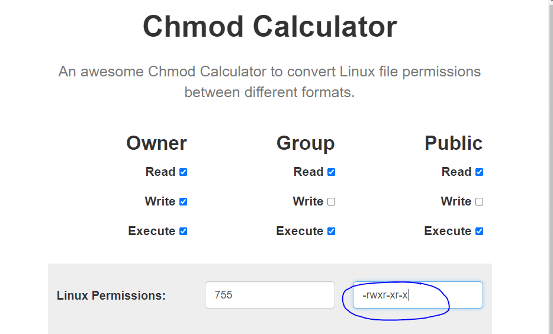Focus the symbolic field showing -rwxr-xr-x
Screen dimensions: 553x334
point(417,295)
